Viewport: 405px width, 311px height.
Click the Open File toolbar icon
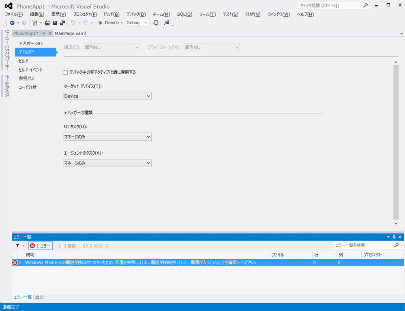click(47, 23)
